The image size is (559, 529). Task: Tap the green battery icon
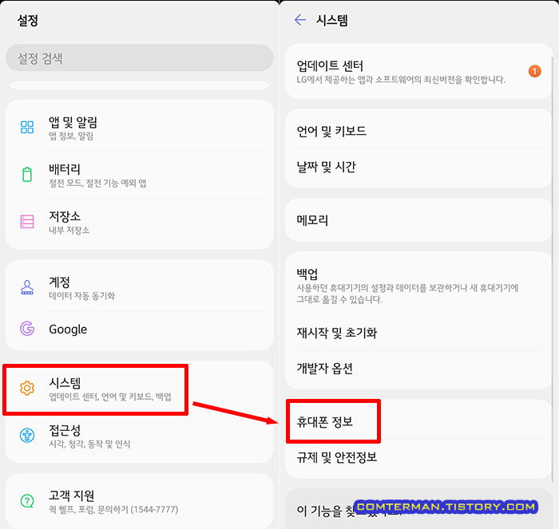coord(27,174)
